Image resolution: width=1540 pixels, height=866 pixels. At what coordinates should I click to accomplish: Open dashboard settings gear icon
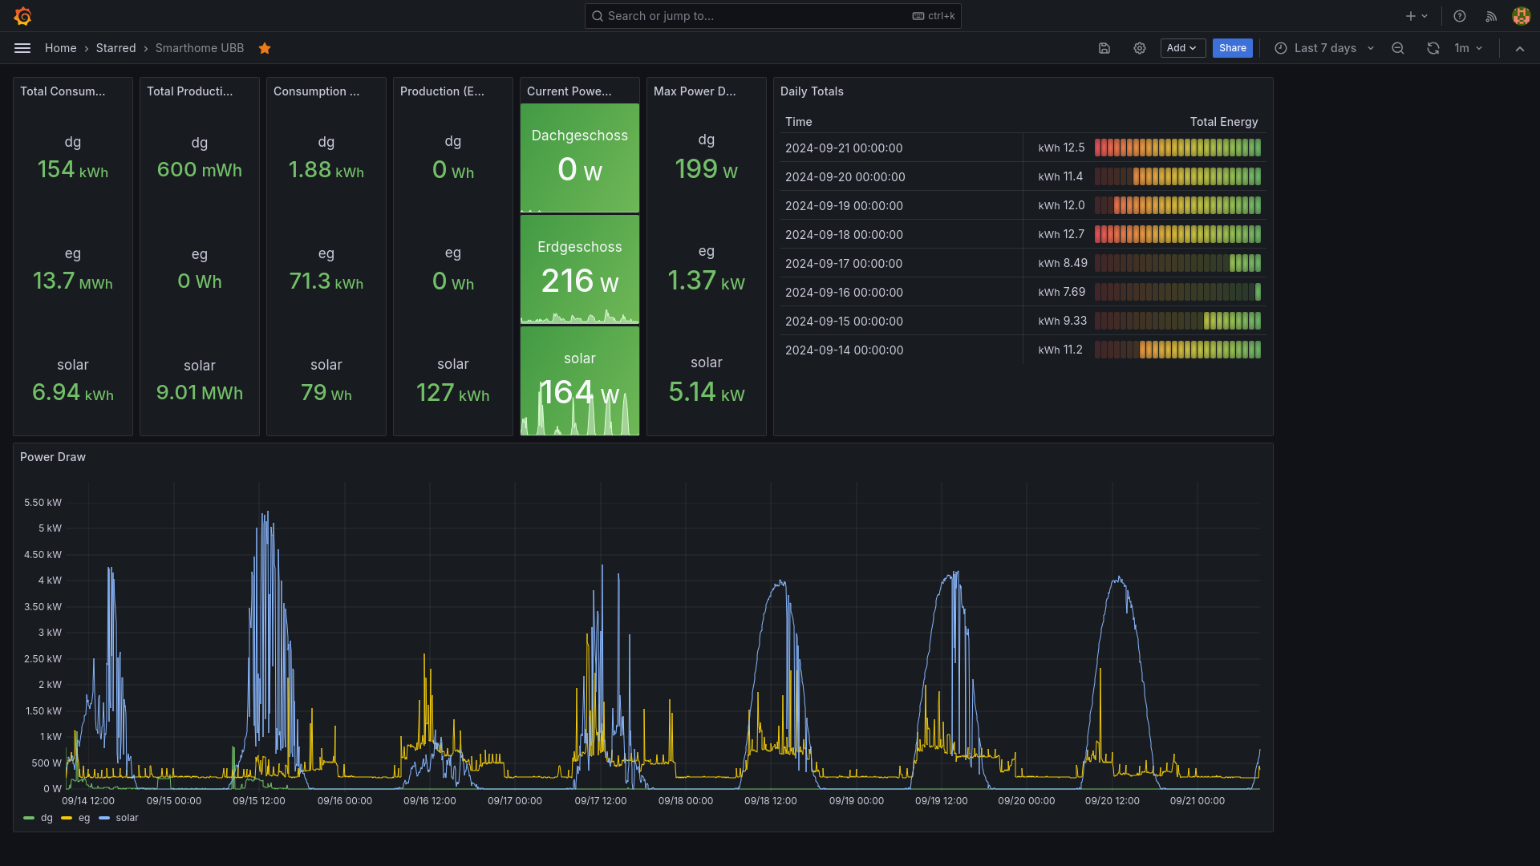click(1140, 48)
